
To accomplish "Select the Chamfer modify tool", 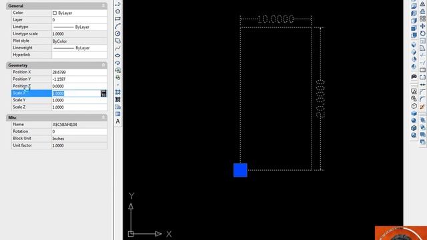I will (x=422, y=92).
